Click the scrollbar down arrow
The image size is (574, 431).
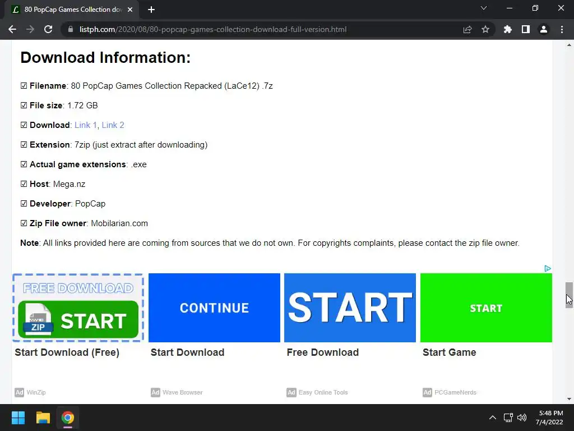pos(569,399)
